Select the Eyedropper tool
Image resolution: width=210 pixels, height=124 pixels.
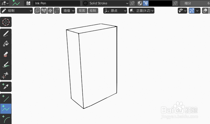click(x=6, y=87)
